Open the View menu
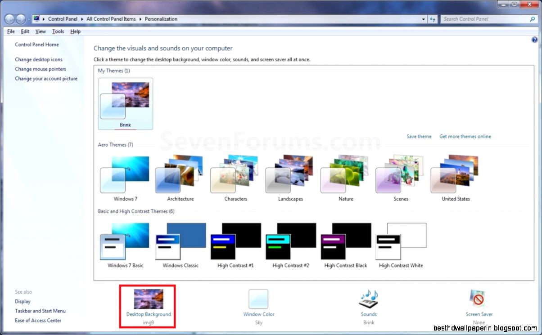The image size is (542, 335). coord(41,31)
